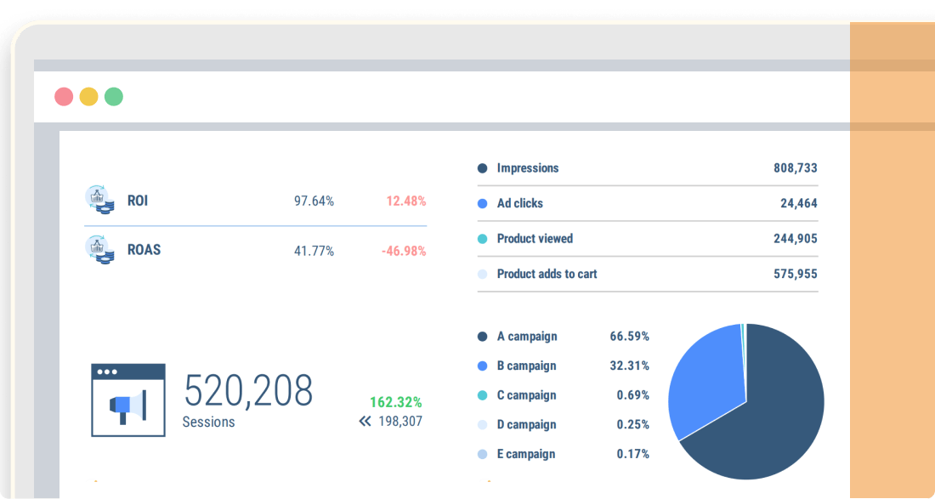Click the ROI label

[x=138, y=201]
